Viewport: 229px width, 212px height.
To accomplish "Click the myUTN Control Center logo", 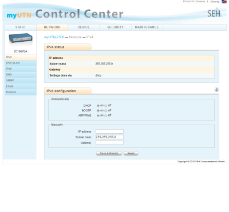I will click(x=65, y=14).
